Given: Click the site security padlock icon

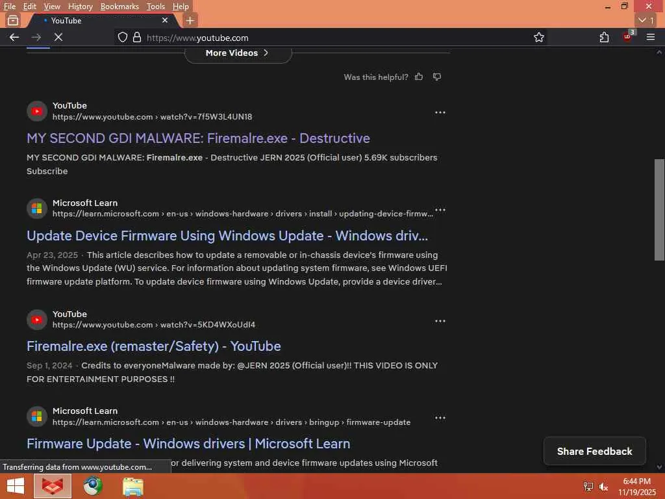Looking at the screenshot, I should point(136,37).
